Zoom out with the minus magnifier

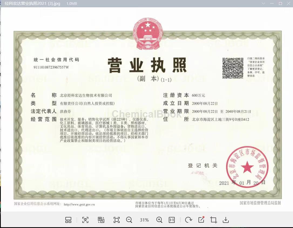coord(129,220)
